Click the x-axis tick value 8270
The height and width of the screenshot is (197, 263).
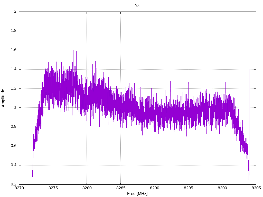[x=19, y=188]
